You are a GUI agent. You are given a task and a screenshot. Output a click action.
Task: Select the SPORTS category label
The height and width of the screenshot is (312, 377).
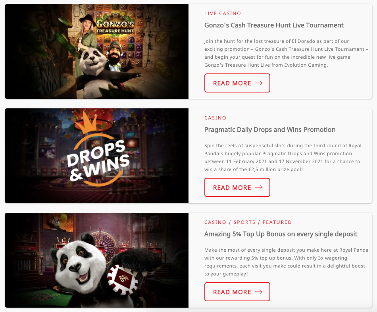[x=244, y=222]
